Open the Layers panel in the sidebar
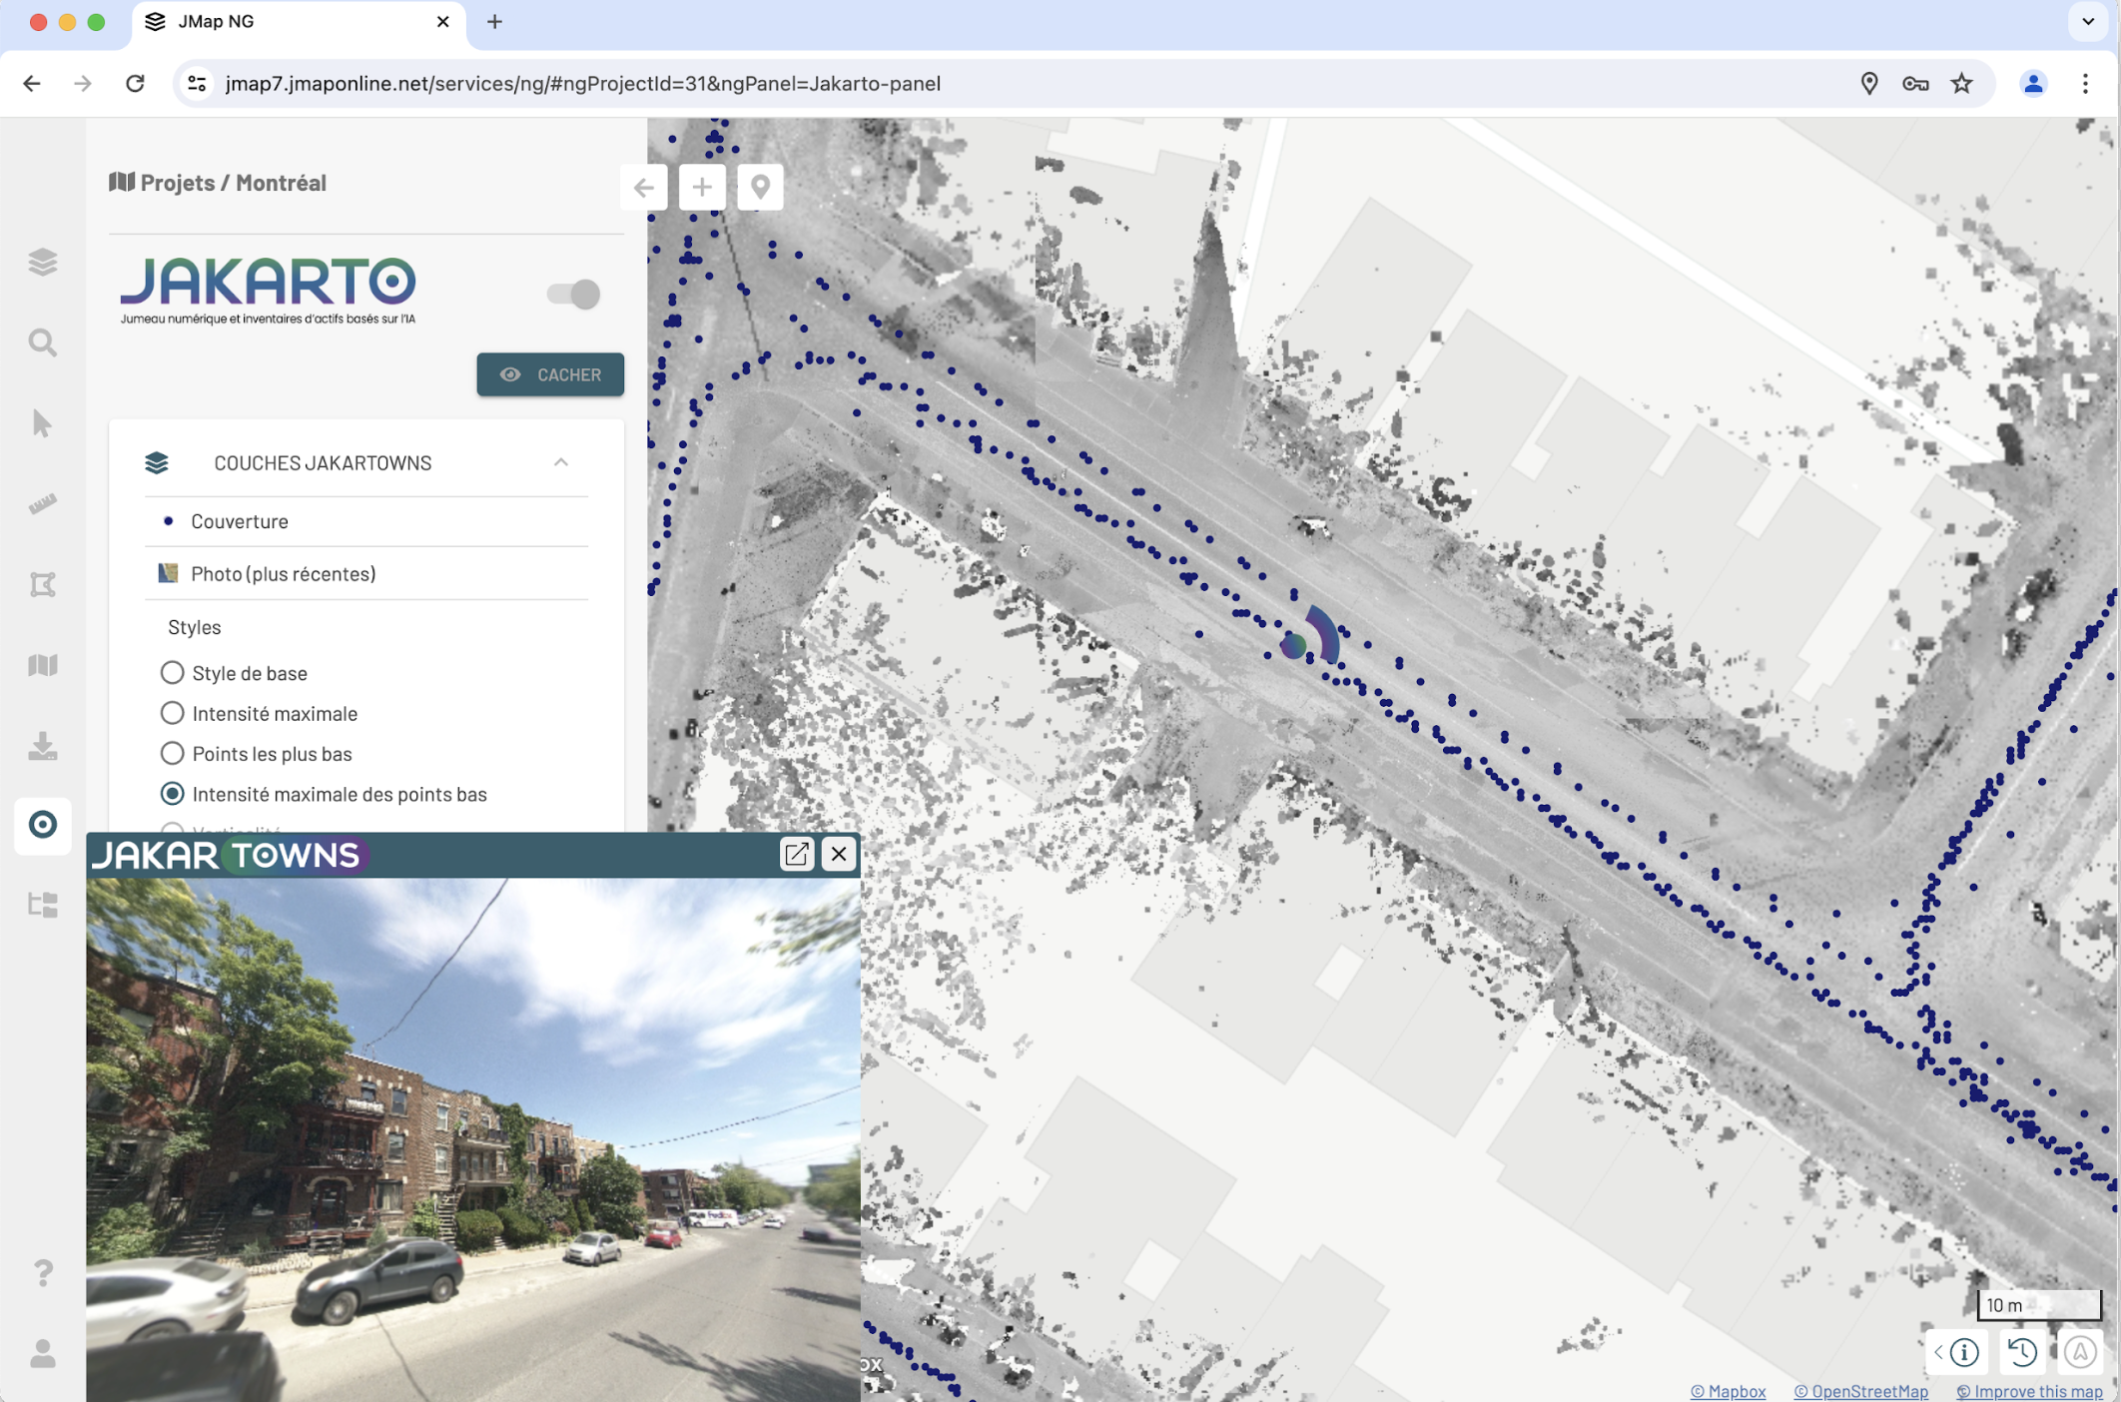The height and width of the screenshot is (1402, 2121). point(42,262)
